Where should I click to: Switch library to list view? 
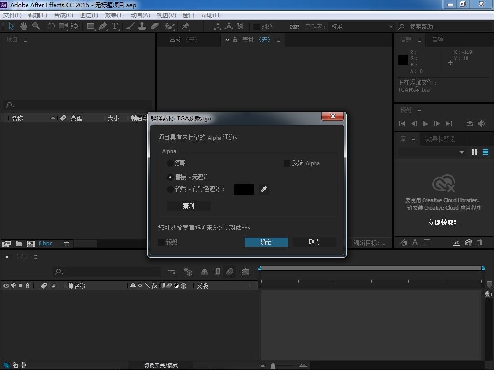point(485,152)
